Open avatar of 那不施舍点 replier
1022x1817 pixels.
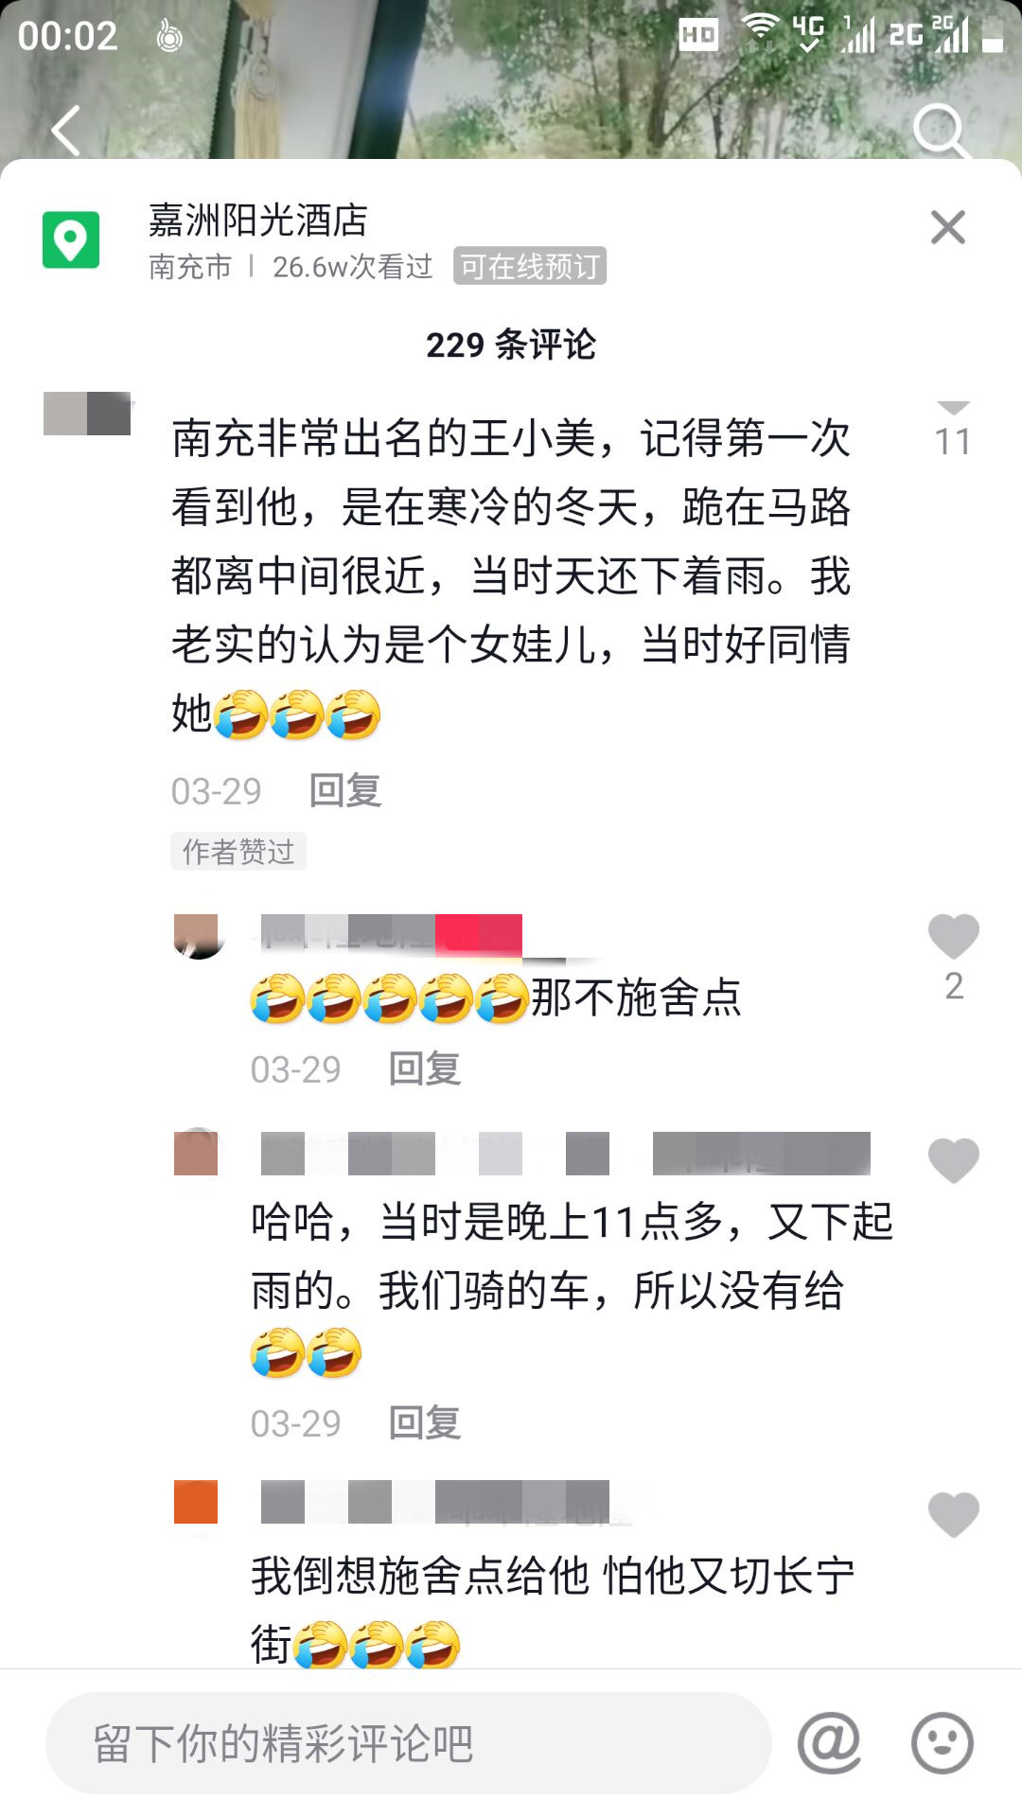pyautogui.click(x=197, y=936)
